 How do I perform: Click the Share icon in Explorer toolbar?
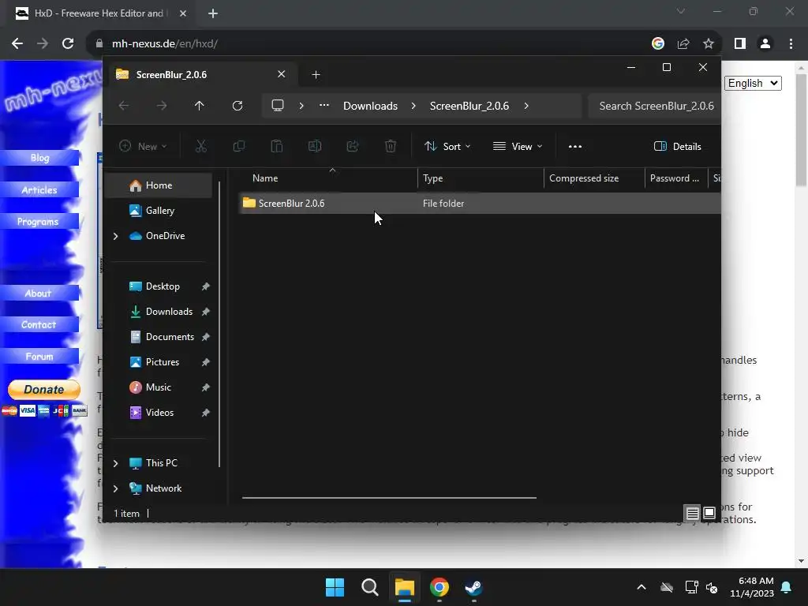[x=353, y=146]
